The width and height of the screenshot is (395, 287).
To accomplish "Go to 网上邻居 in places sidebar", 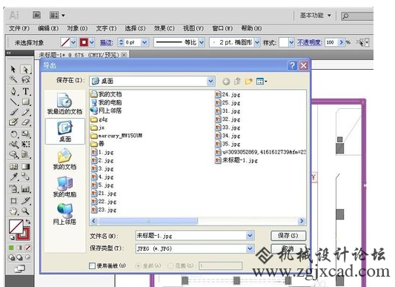I will tap(64, 214).
